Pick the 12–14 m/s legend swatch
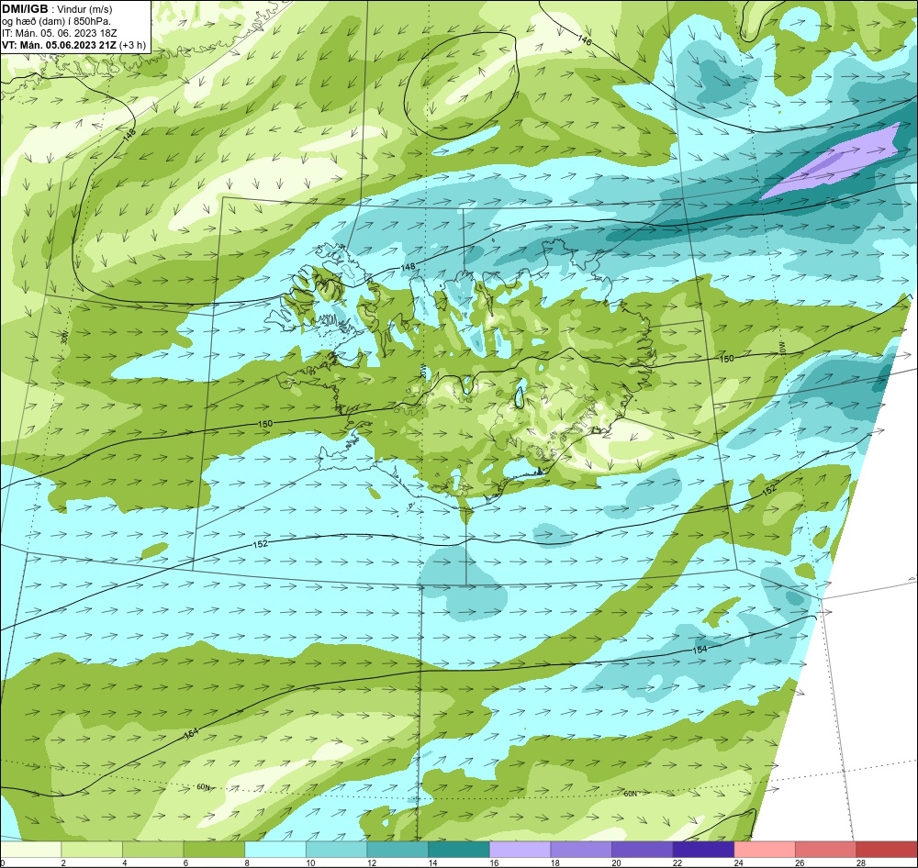The width and height of the screenshot is (918, 868). (x=397, y=850)
